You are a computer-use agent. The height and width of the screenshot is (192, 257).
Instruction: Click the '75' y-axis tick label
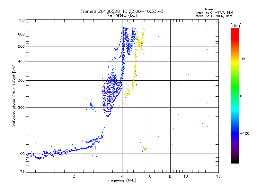(22, 172)
